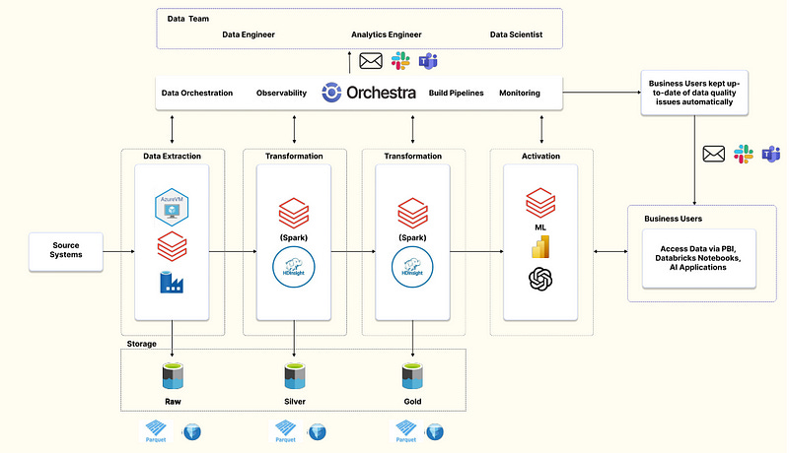
Task: Click HDInsight icon in second Transformation
Action: point(412,267)
